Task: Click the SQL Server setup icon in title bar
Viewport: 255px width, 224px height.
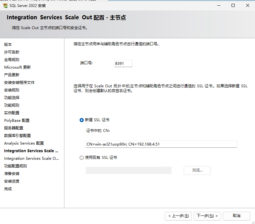Action: click(x=5, y=5)
